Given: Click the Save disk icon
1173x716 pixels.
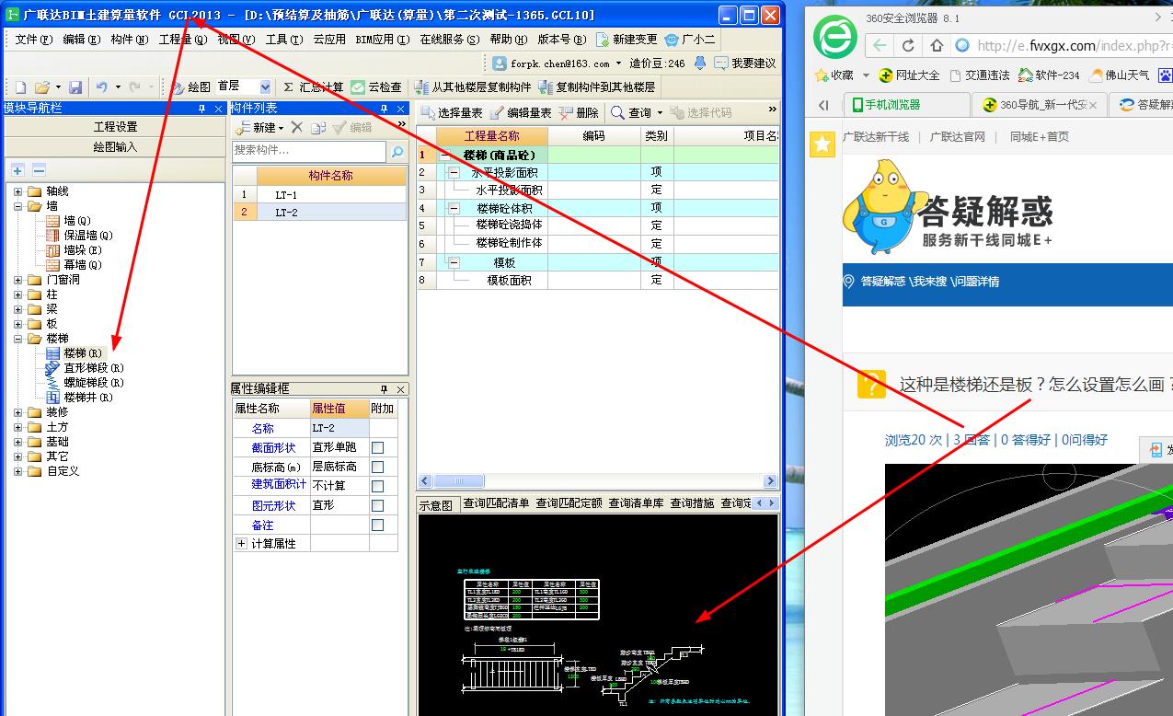Looking at the screenshot, I should [x=75, y=87].
